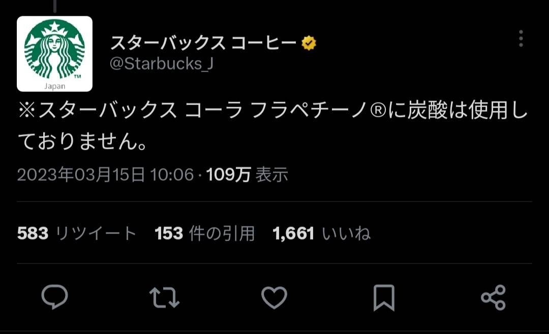This screenshot has height=334, width=549.
Task: Retweet this Starbucks post
Action: coord(164,297)
